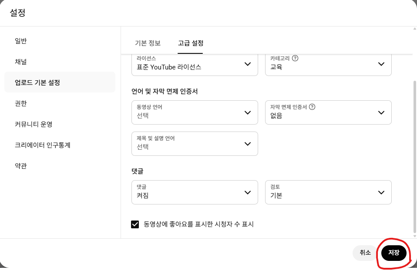The height and width of the screenshot is (270, 417).
Task: Switch to the 기본 정보 tab
Action: pos(148,43)
